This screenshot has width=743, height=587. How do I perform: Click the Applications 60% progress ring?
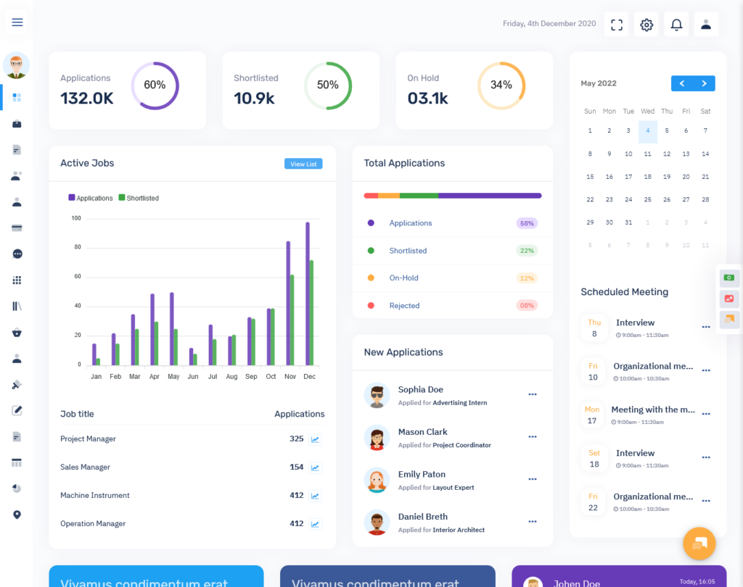click(155, 86)
